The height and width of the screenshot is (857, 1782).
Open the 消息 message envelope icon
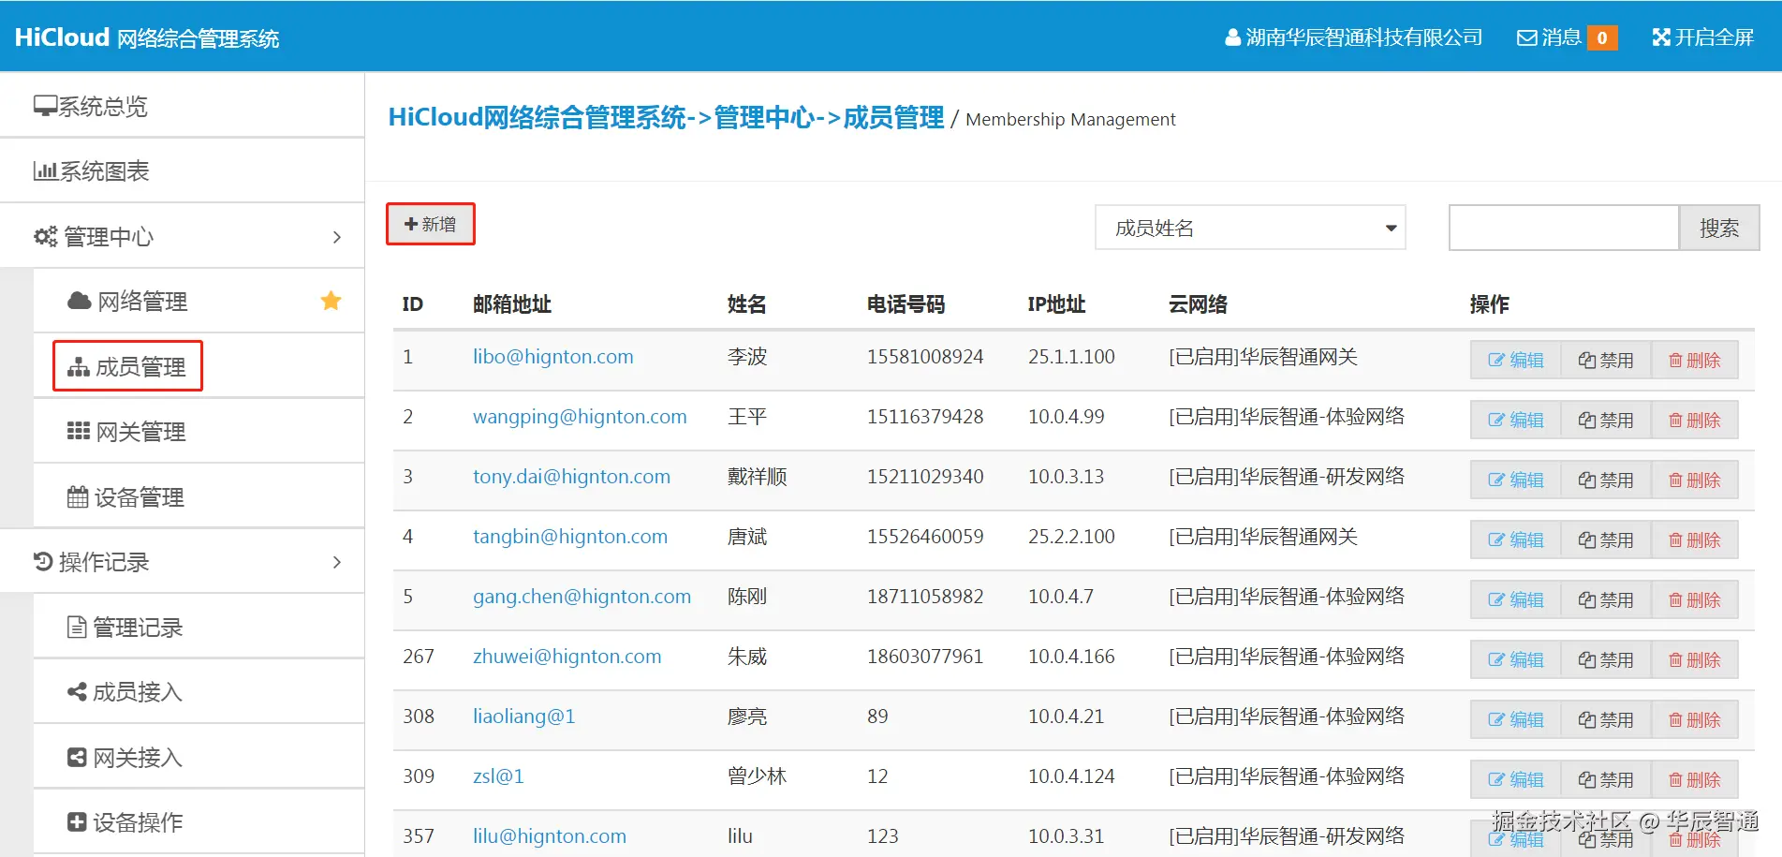pos(1526,37)
